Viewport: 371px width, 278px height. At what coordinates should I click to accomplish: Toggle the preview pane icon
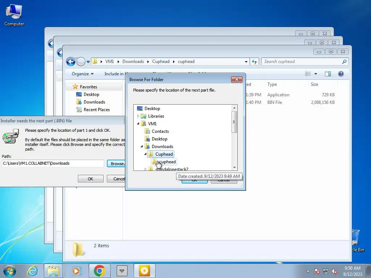(x=328, y=74)
